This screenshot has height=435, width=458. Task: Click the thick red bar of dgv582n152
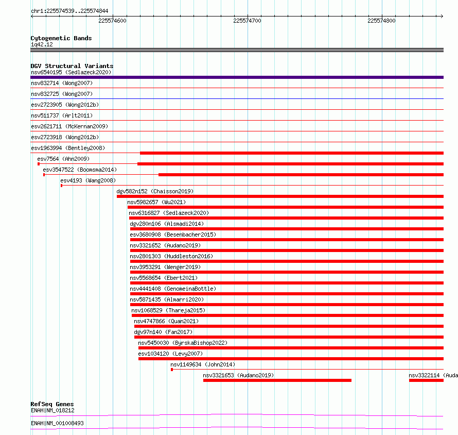[x=280, y=196]
